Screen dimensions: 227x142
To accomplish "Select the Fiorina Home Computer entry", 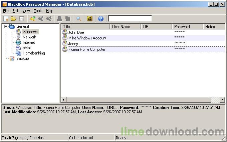I will [87, 49].
